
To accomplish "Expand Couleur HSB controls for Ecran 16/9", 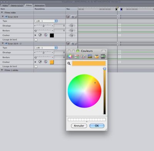I will [x=35, y=35].
